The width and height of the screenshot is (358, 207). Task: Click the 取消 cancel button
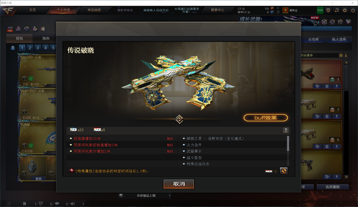(x=179, y=184)
